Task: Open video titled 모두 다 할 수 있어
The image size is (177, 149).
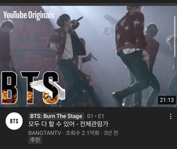Action: coord(51,124)
